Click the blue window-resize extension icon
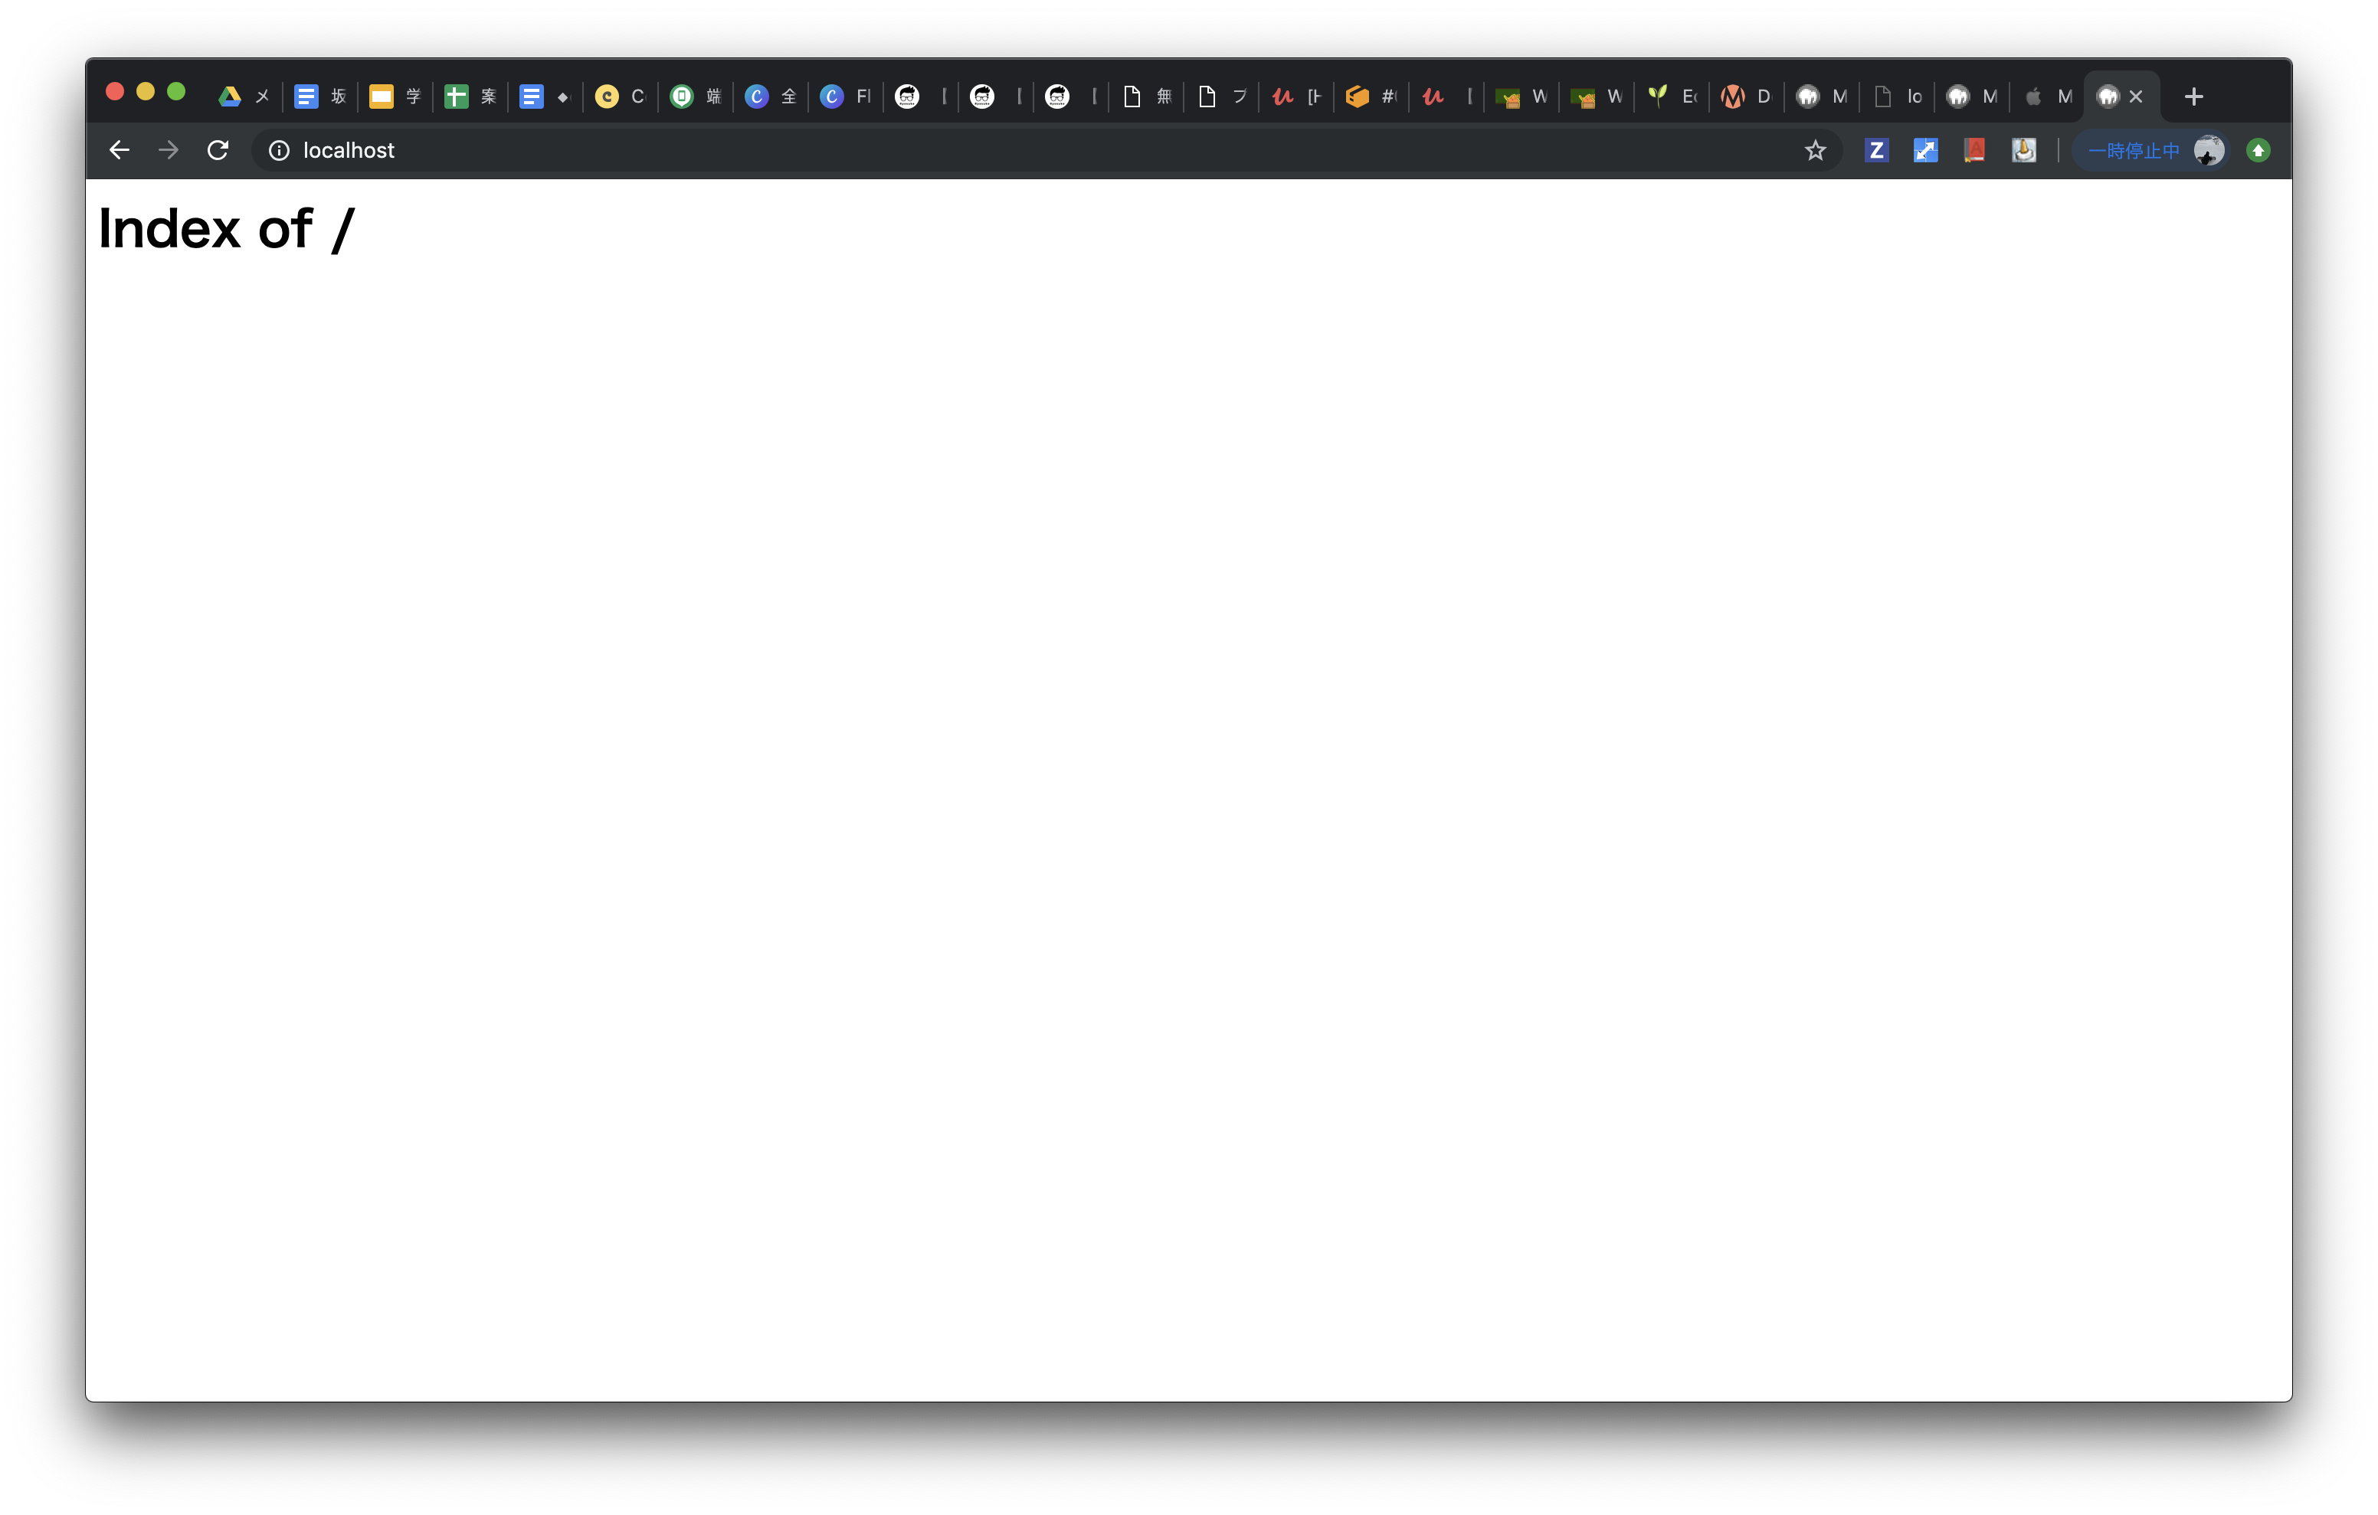The image size is (2378, 1515). coord(1924,150)
